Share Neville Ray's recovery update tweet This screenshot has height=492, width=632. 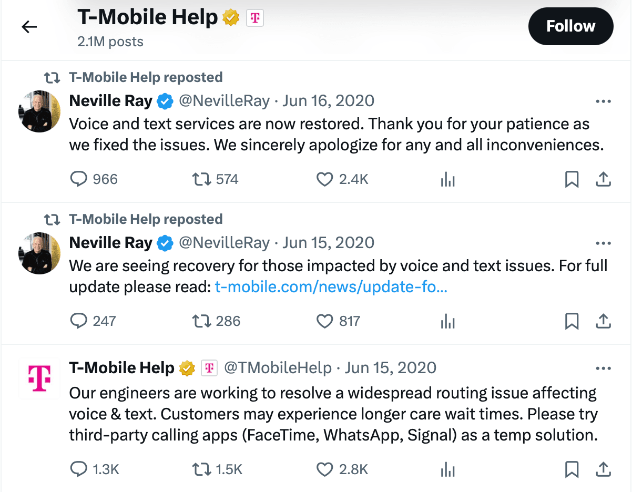tap(603, 321)
